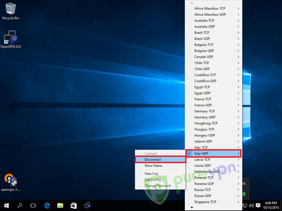The width and height of the screenshot is (282, 211).
Task: Choose Disconnect in the Italy-UDP submenu
Action: coord(160,160)
